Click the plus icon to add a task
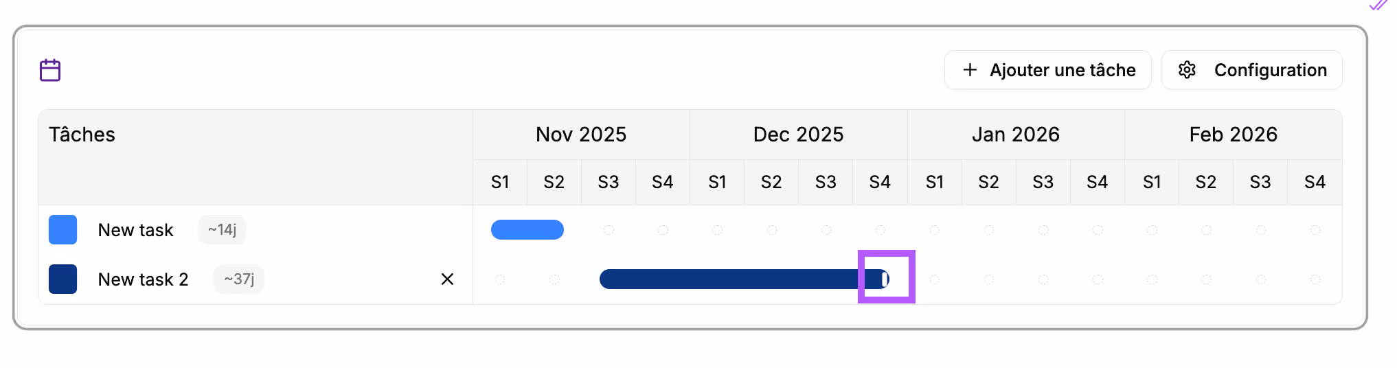The height and width of the screenshot is (368, 1397). (970, 70)
